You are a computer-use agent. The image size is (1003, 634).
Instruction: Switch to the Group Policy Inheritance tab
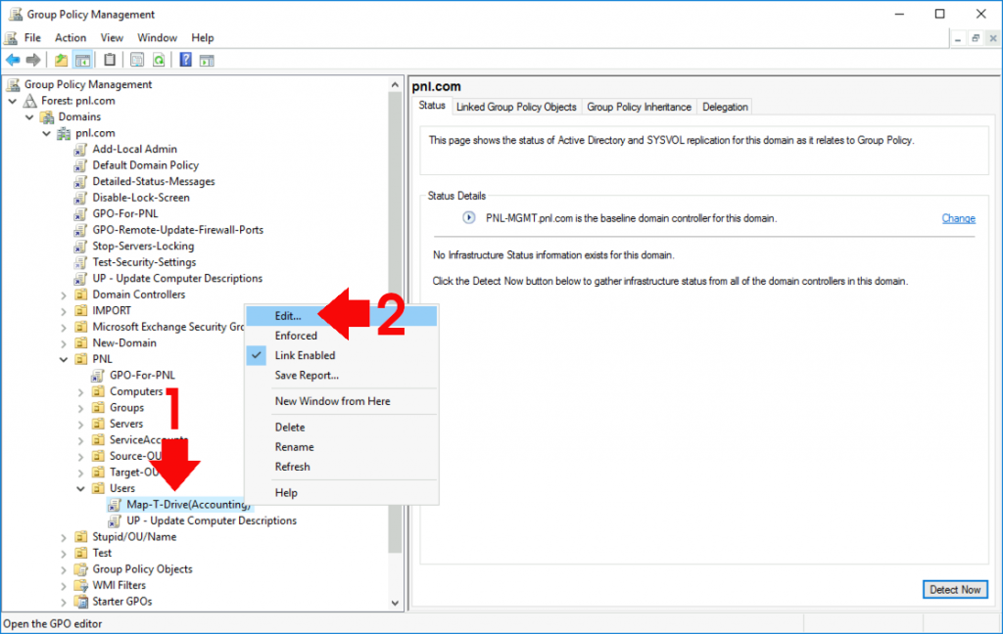639,106
